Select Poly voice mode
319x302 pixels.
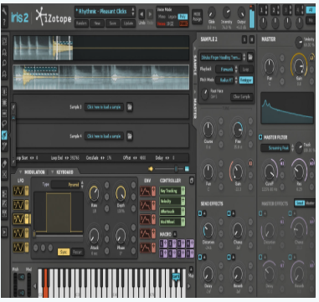pyautogui.click(x=183, y=17)
